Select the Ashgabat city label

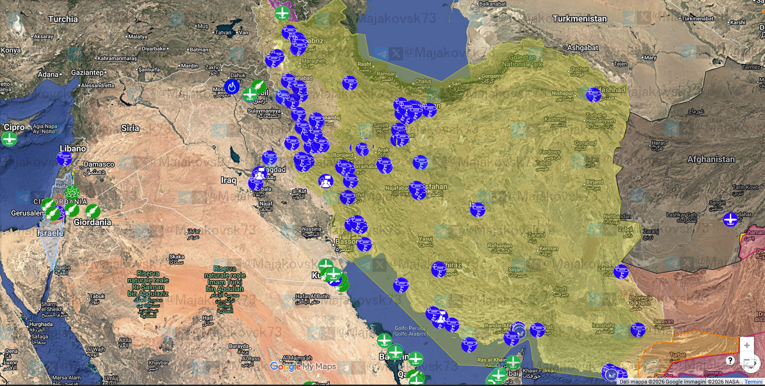click(583, 48)
